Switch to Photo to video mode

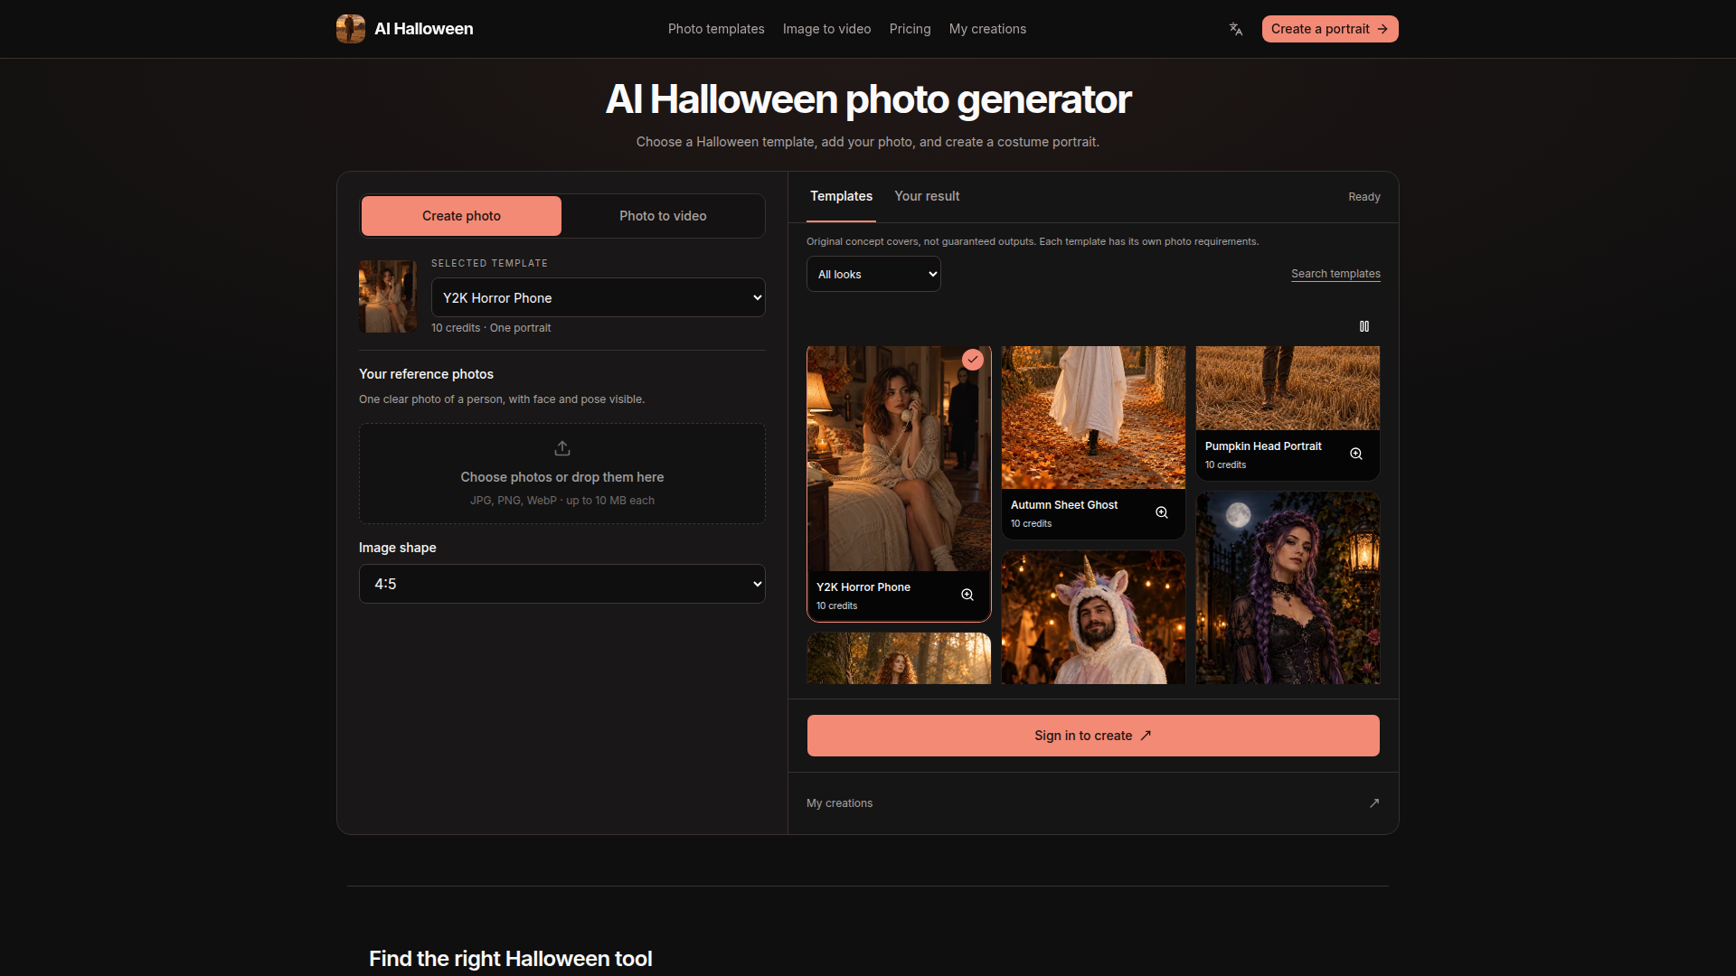coord(663,216)
